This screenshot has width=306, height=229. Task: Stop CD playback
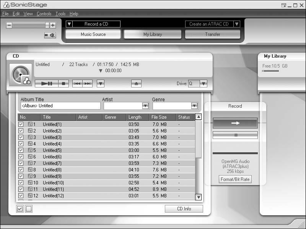[x=63, y=84]
